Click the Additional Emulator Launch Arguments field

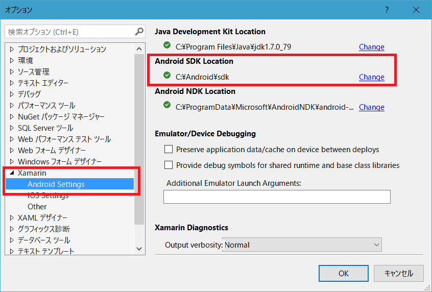click(277, 197)
